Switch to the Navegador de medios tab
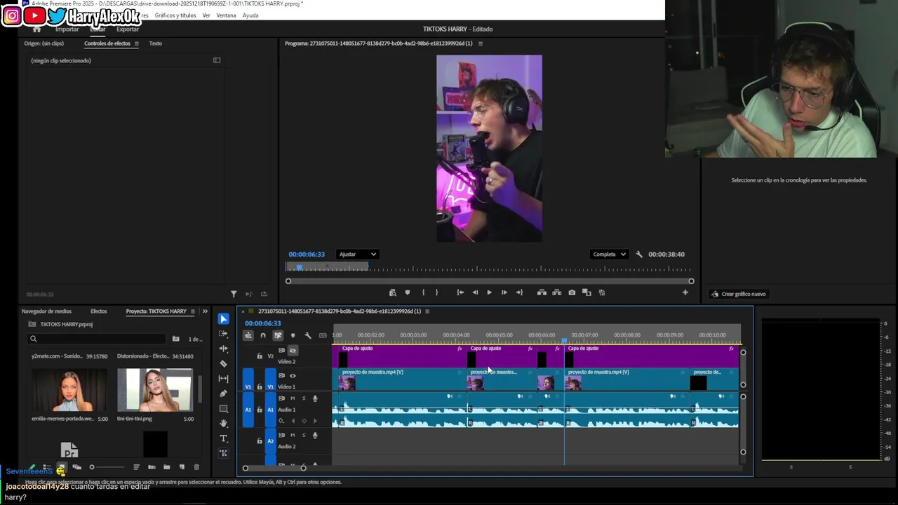This screenshot has width=898, height=505. [46, 311]
